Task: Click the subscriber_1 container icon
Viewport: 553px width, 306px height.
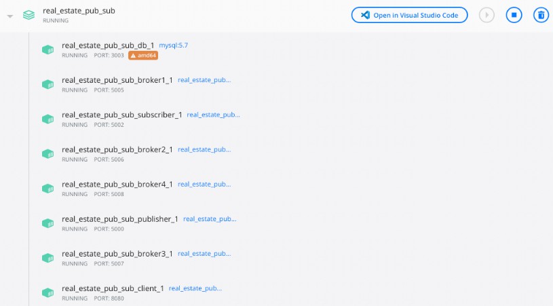Action: 48,119
